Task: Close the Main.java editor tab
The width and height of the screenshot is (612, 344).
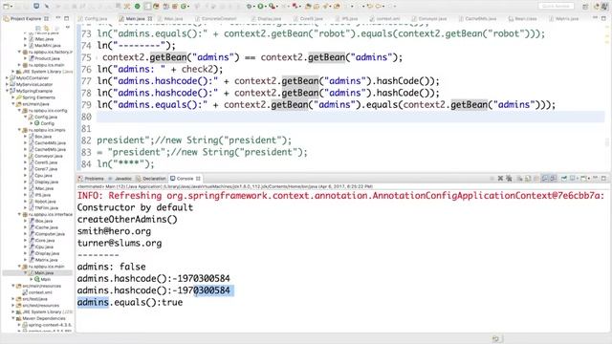Action: [150, 19]
